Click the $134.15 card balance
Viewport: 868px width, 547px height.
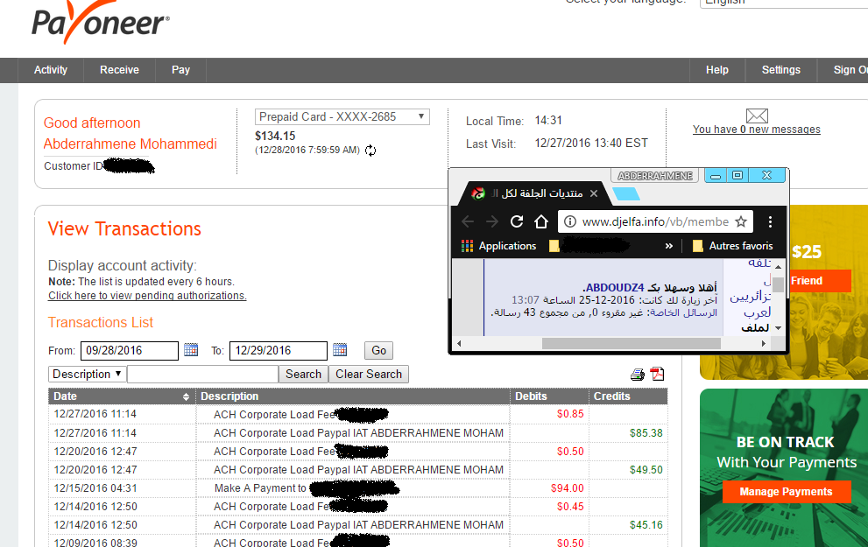point(275,136)
